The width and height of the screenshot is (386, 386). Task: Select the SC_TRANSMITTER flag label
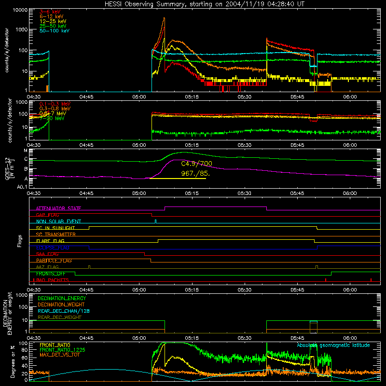tap(55, 234)
